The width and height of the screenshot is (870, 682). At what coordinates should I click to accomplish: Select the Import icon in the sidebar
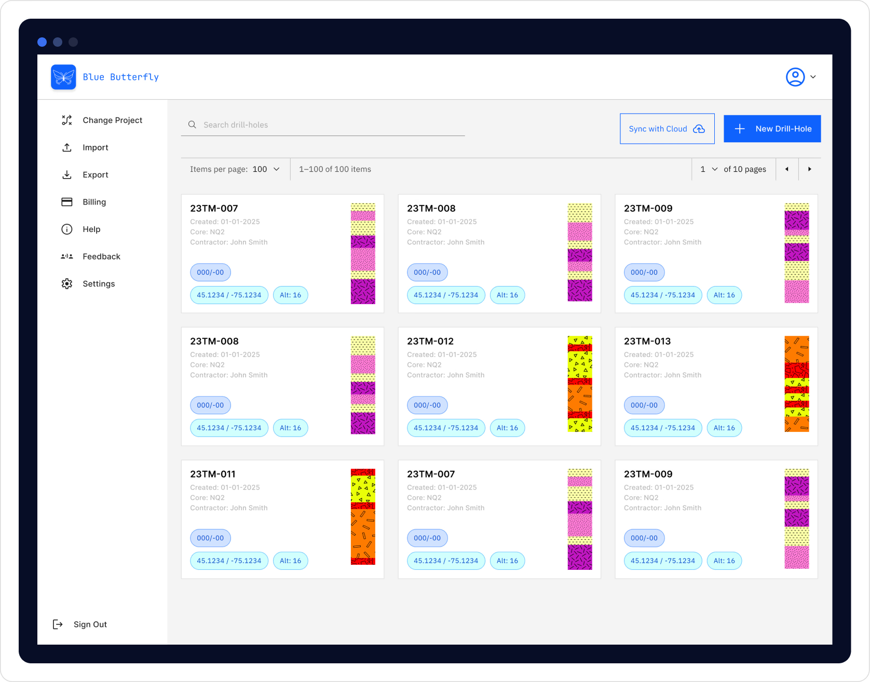tap(66, 147)
